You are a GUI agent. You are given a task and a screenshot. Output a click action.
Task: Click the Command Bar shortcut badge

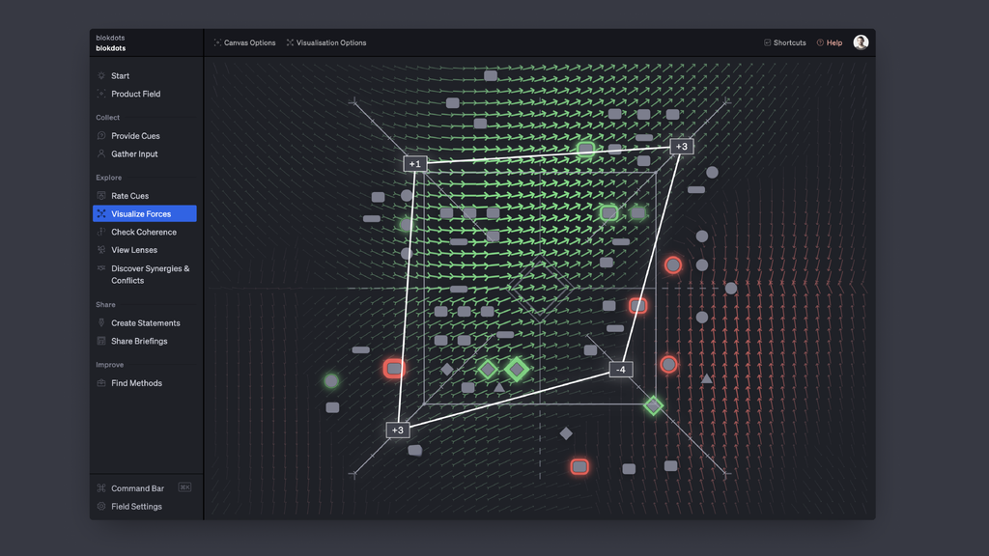pos(184,487)
